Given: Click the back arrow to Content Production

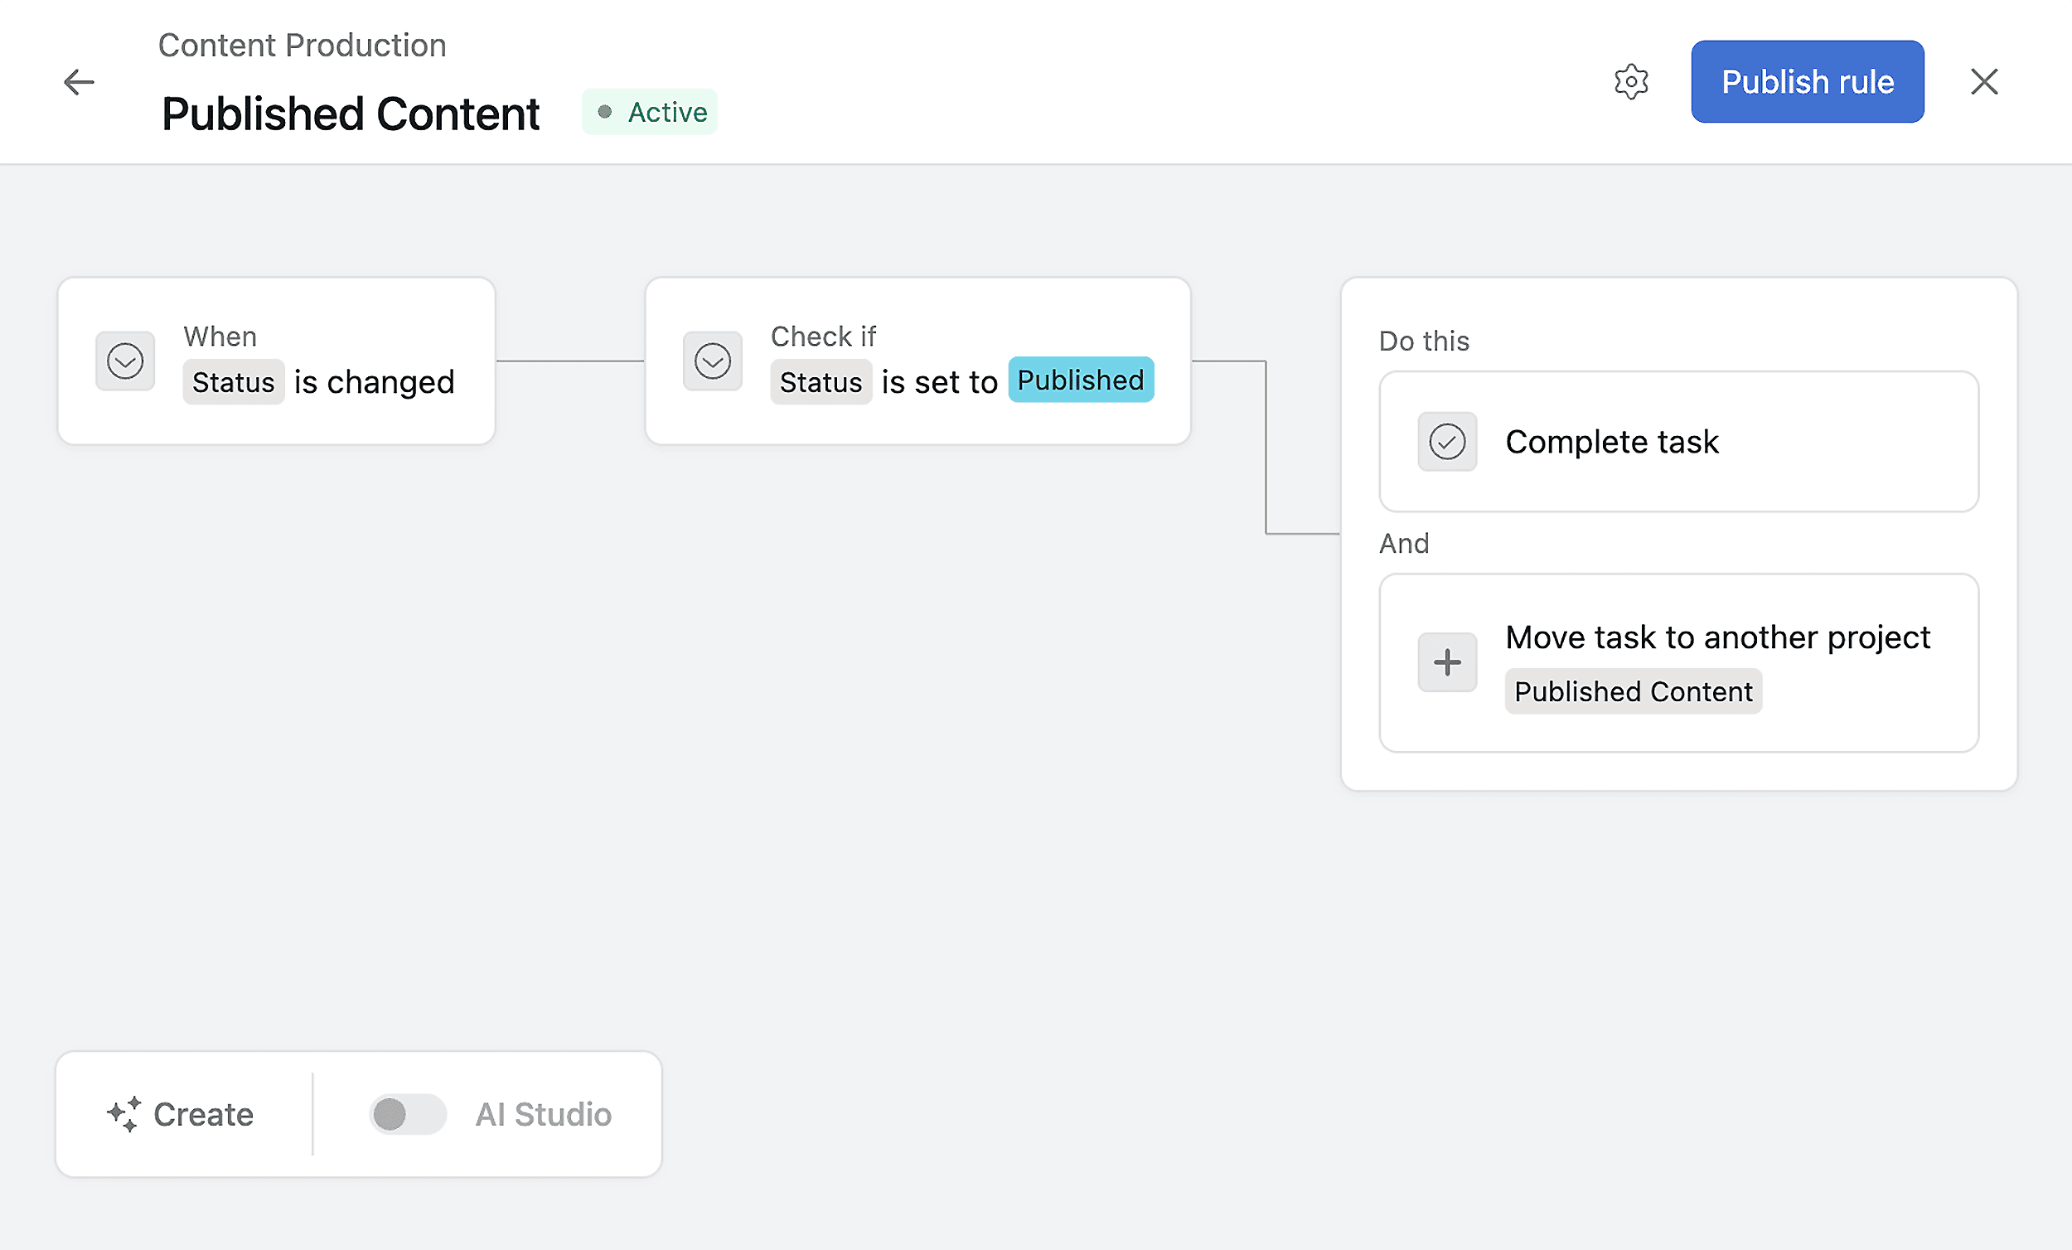Looking at the screenshot, I should 79,81.
